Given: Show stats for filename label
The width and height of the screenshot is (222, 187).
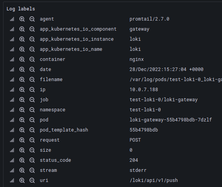Looking at the screenshot, I should pyautogui.click(x=12, y=80).
